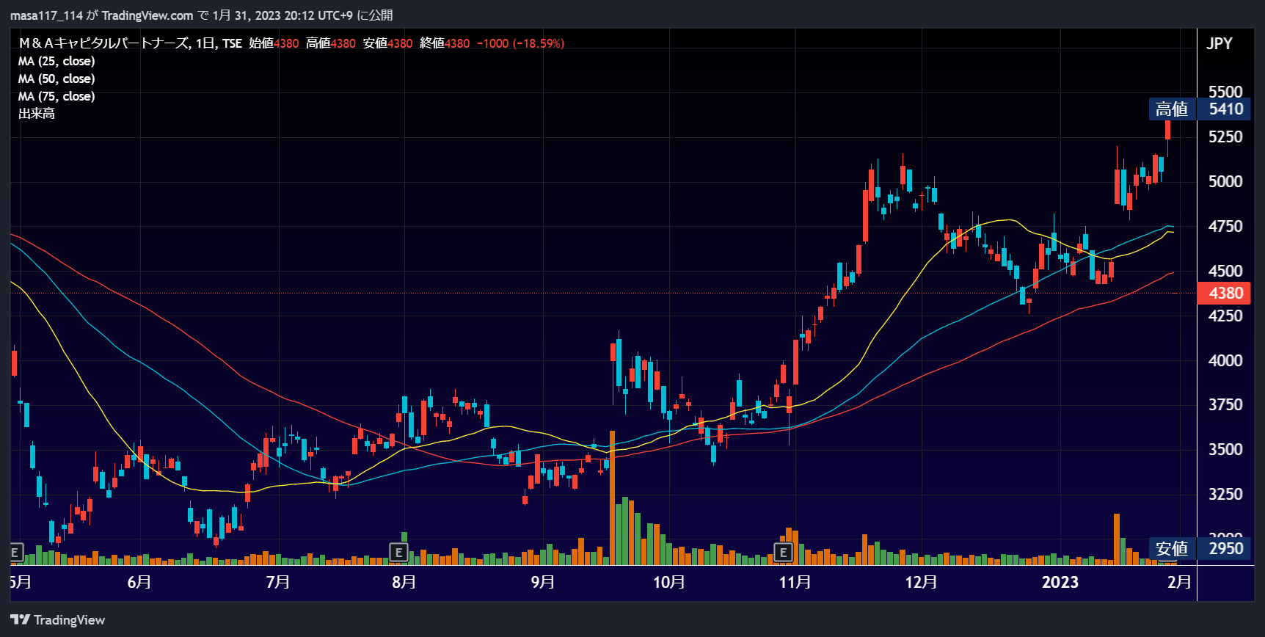
Task: Click the 4000 level on price axis
Action: coord(1225,360)
